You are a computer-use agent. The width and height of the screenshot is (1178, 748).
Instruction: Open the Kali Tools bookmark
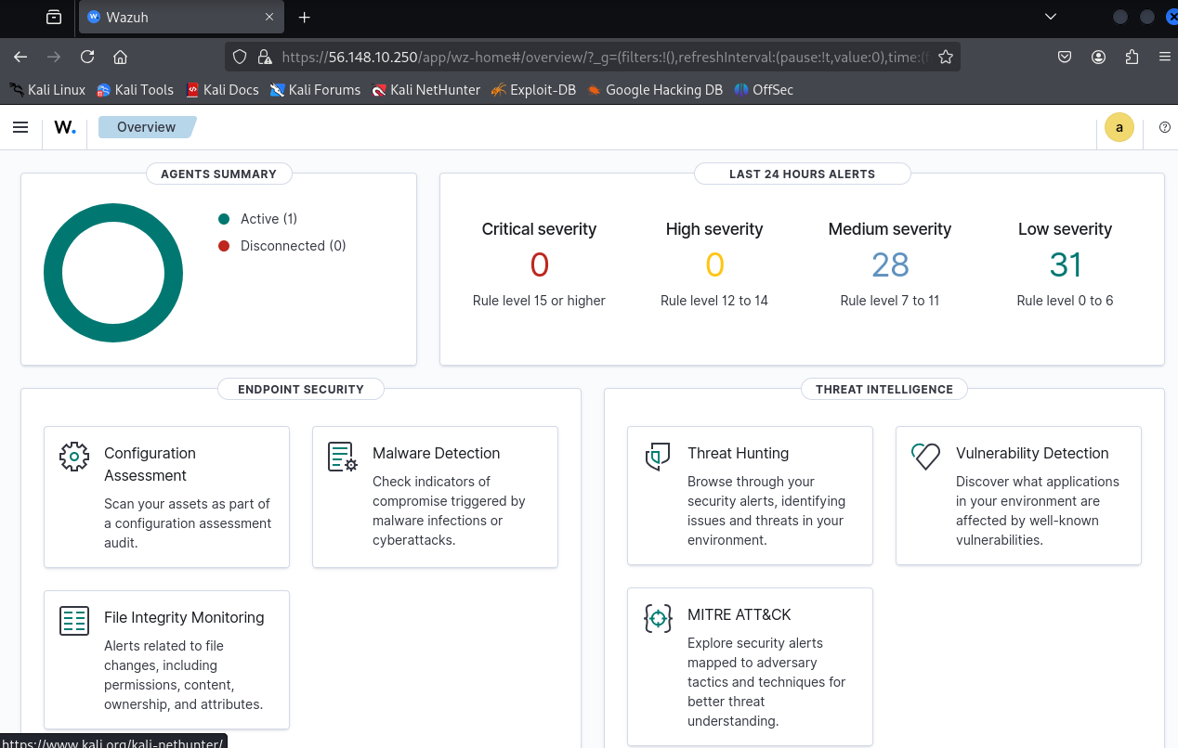pos(136,90)
